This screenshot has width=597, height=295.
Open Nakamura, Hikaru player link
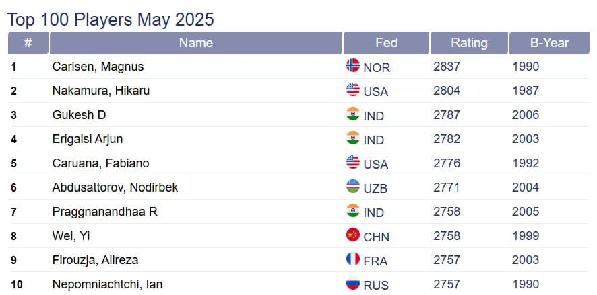(100, 91)
